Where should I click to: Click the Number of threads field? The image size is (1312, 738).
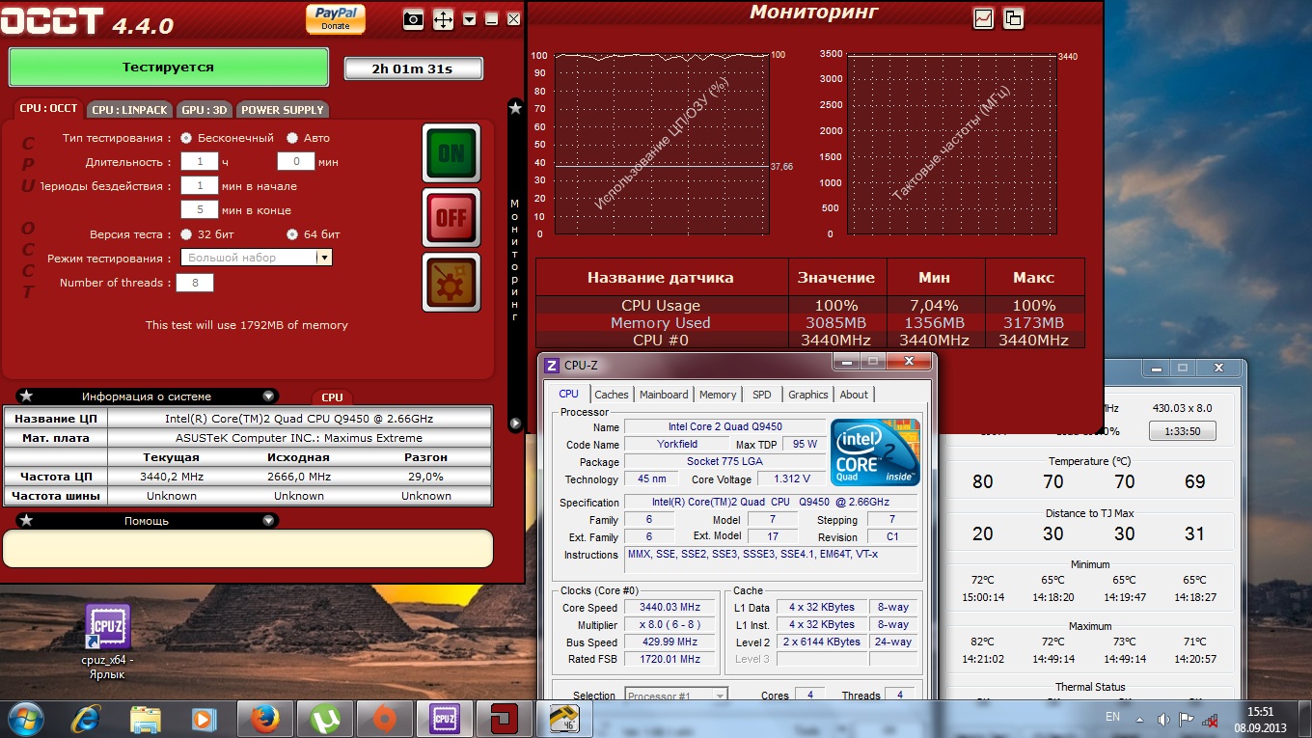click(x=195, y=283)
